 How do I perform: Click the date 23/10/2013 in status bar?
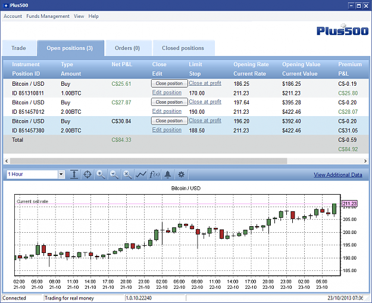(339, 298)
